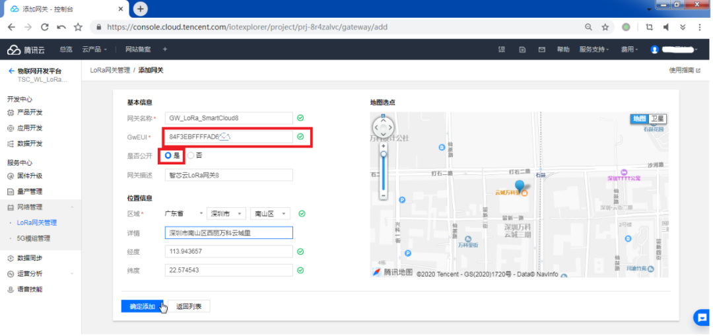Screen dimensions: 713x336
Task: Select 是 for 是否公开
Action: coord(168,155)
